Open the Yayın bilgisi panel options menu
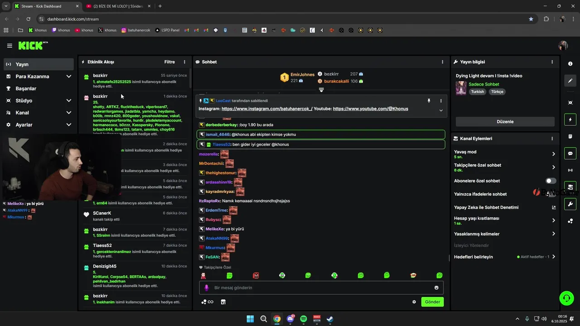This screenshot has height=326, width=580. coord(552,62)
